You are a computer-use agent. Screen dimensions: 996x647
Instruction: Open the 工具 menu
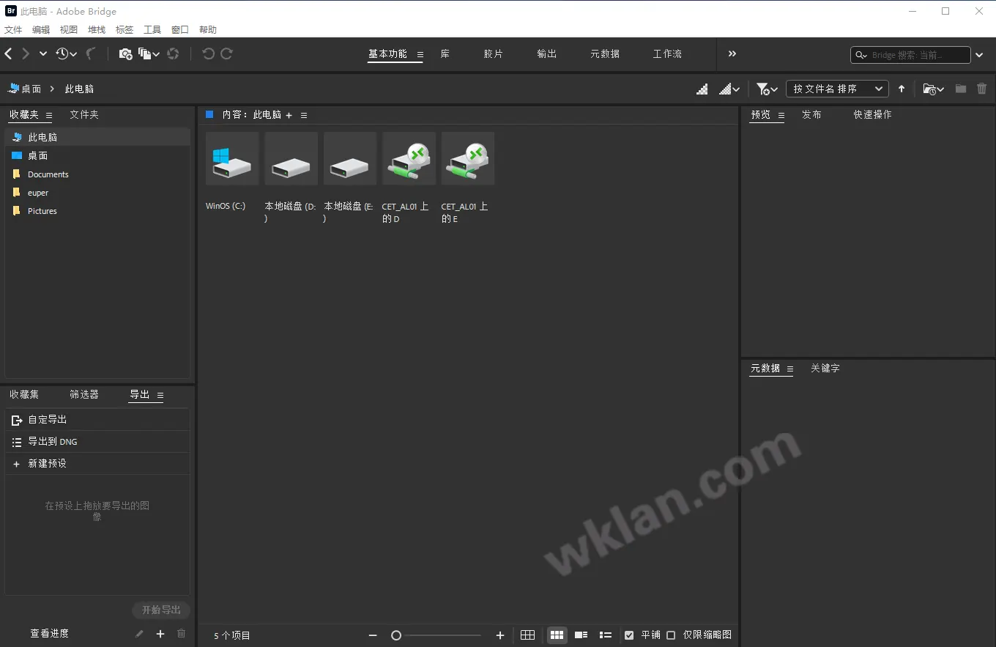tap(152, 29)
